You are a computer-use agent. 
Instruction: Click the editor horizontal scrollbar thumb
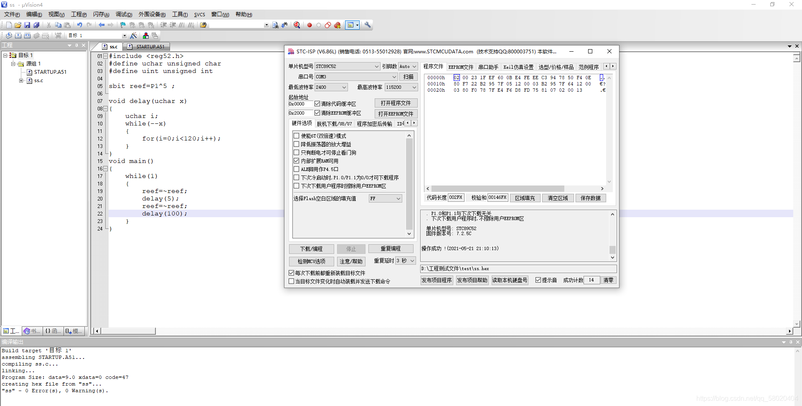pyautogui.click(x=128, y=331)
